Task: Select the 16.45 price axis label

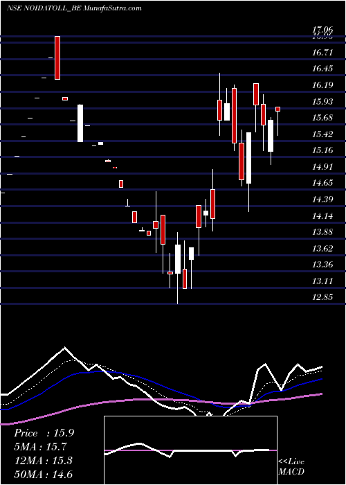Action: 322,69
